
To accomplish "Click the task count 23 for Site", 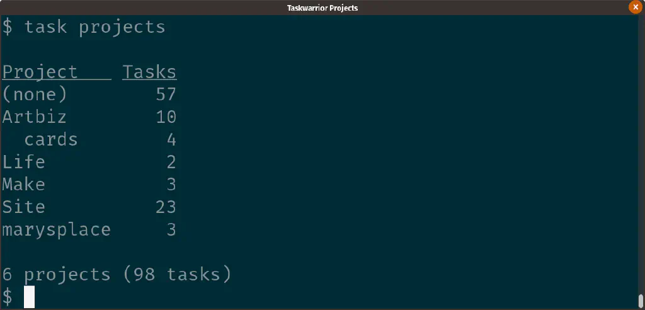I will pyautogui.click(x=166, y=207).
